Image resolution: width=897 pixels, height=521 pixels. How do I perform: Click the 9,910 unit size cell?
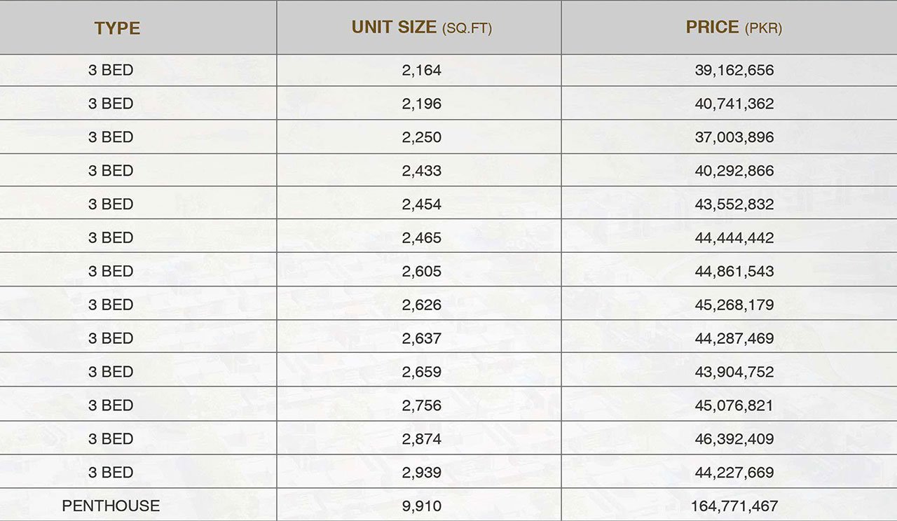coord(421,506)
